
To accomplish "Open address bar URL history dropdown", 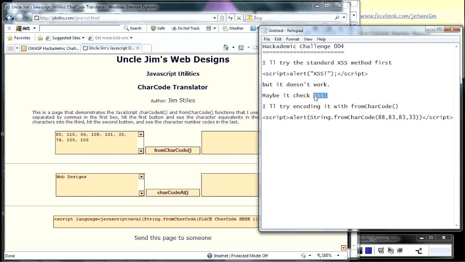I will pyautogui.click(x=214, y=18).
